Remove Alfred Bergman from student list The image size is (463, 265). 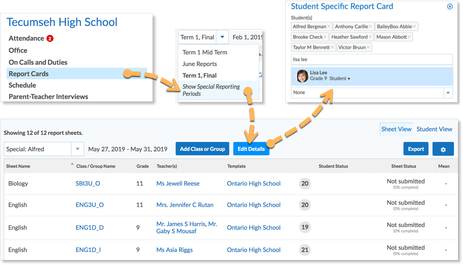tap(329, 27)
